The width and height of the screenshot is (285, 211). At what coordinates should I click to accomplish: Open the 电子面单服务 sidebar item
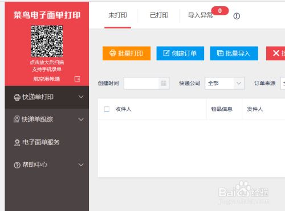(47, 142)
